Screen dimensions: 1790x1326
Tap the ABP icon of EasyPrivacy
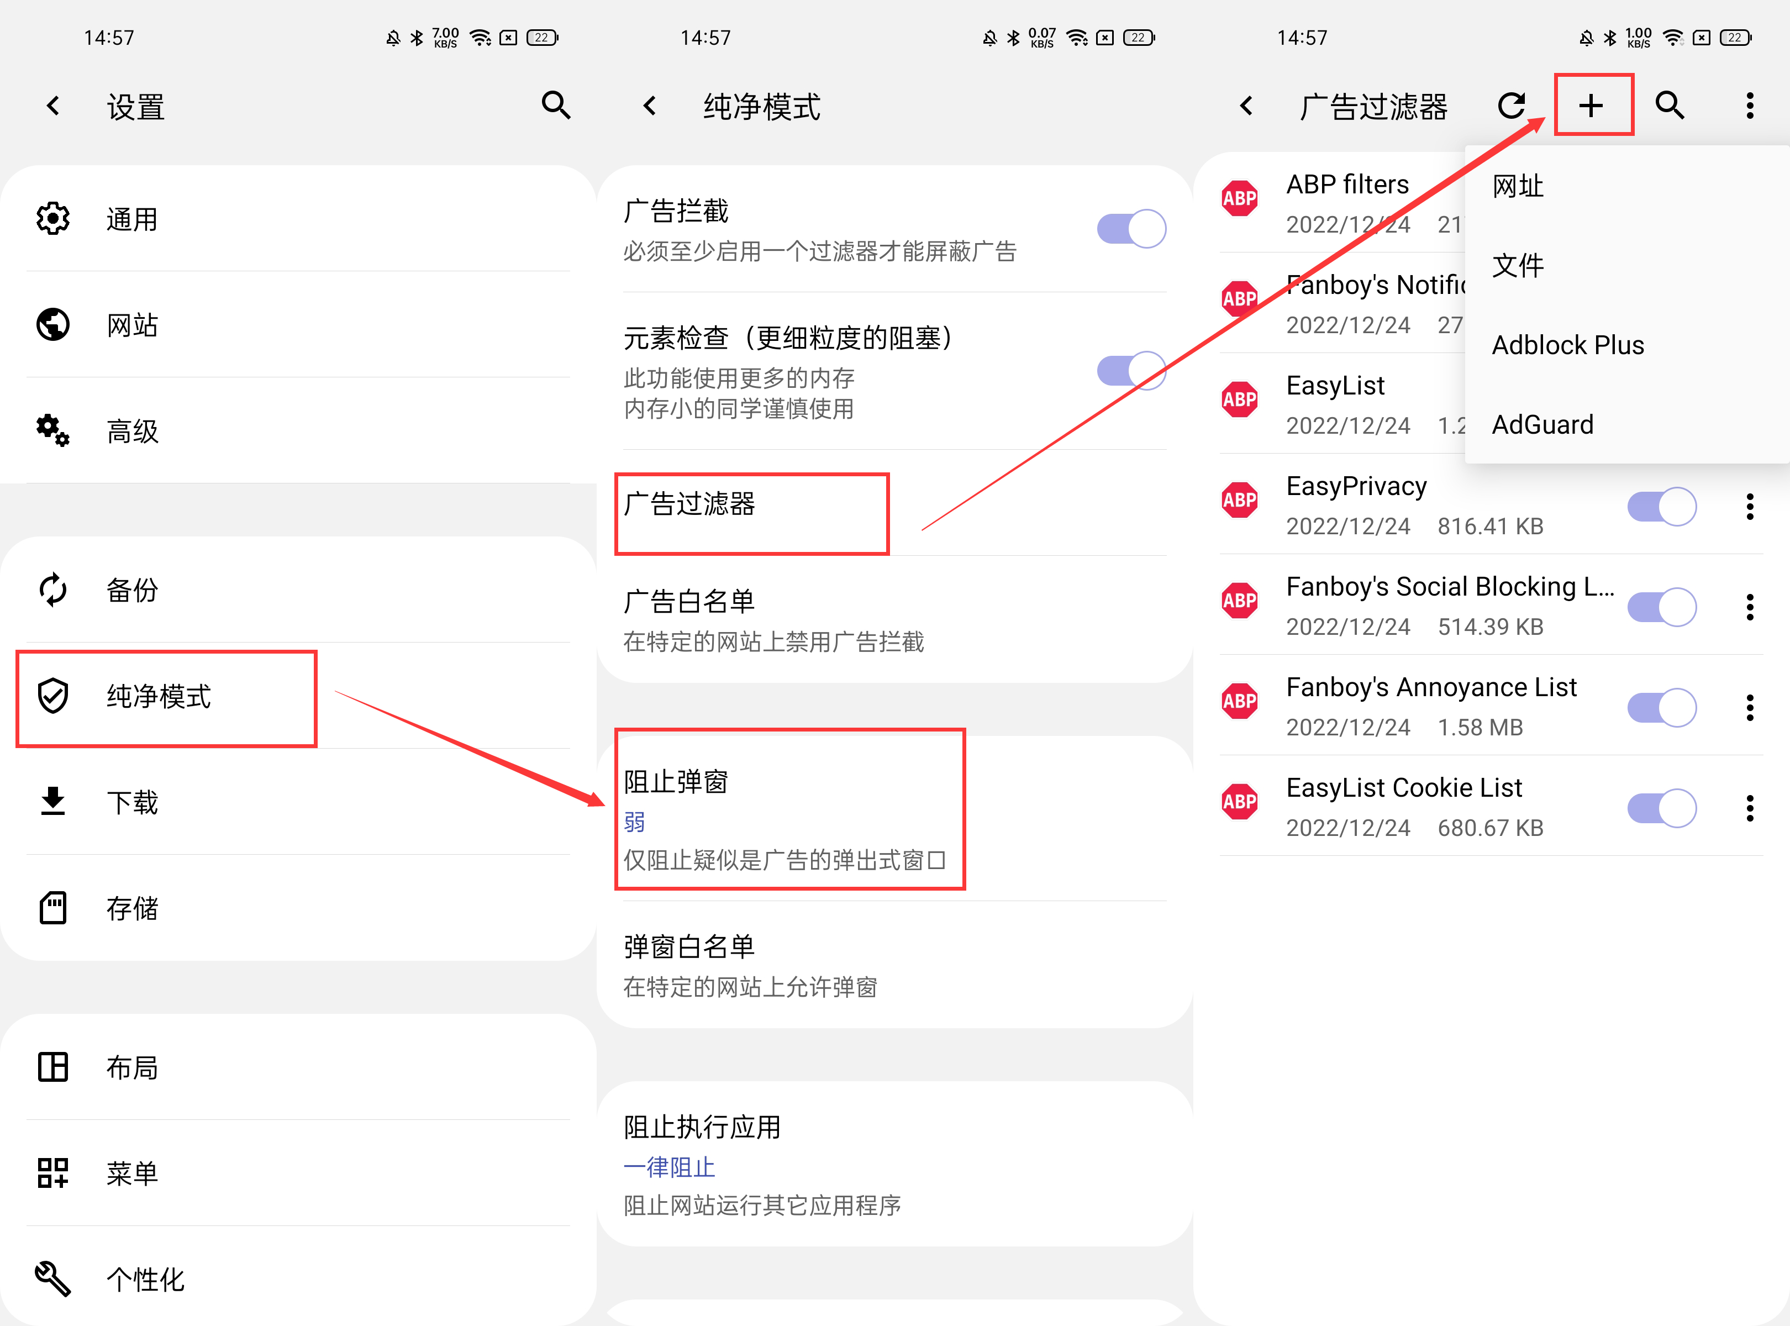pos(1239,500)
